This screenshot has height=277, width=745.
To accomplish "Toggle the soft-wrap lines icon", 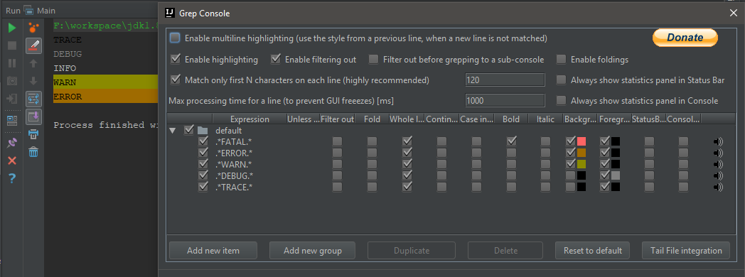I will (x=33, y=99).
